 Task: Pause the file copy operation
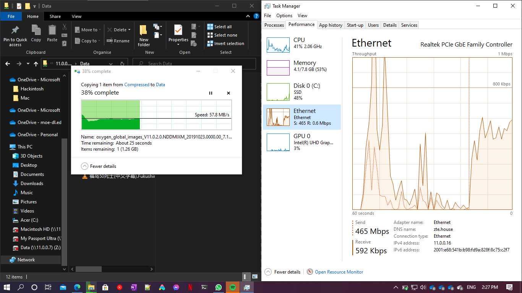pyautogui.click(x=211, y=93)
